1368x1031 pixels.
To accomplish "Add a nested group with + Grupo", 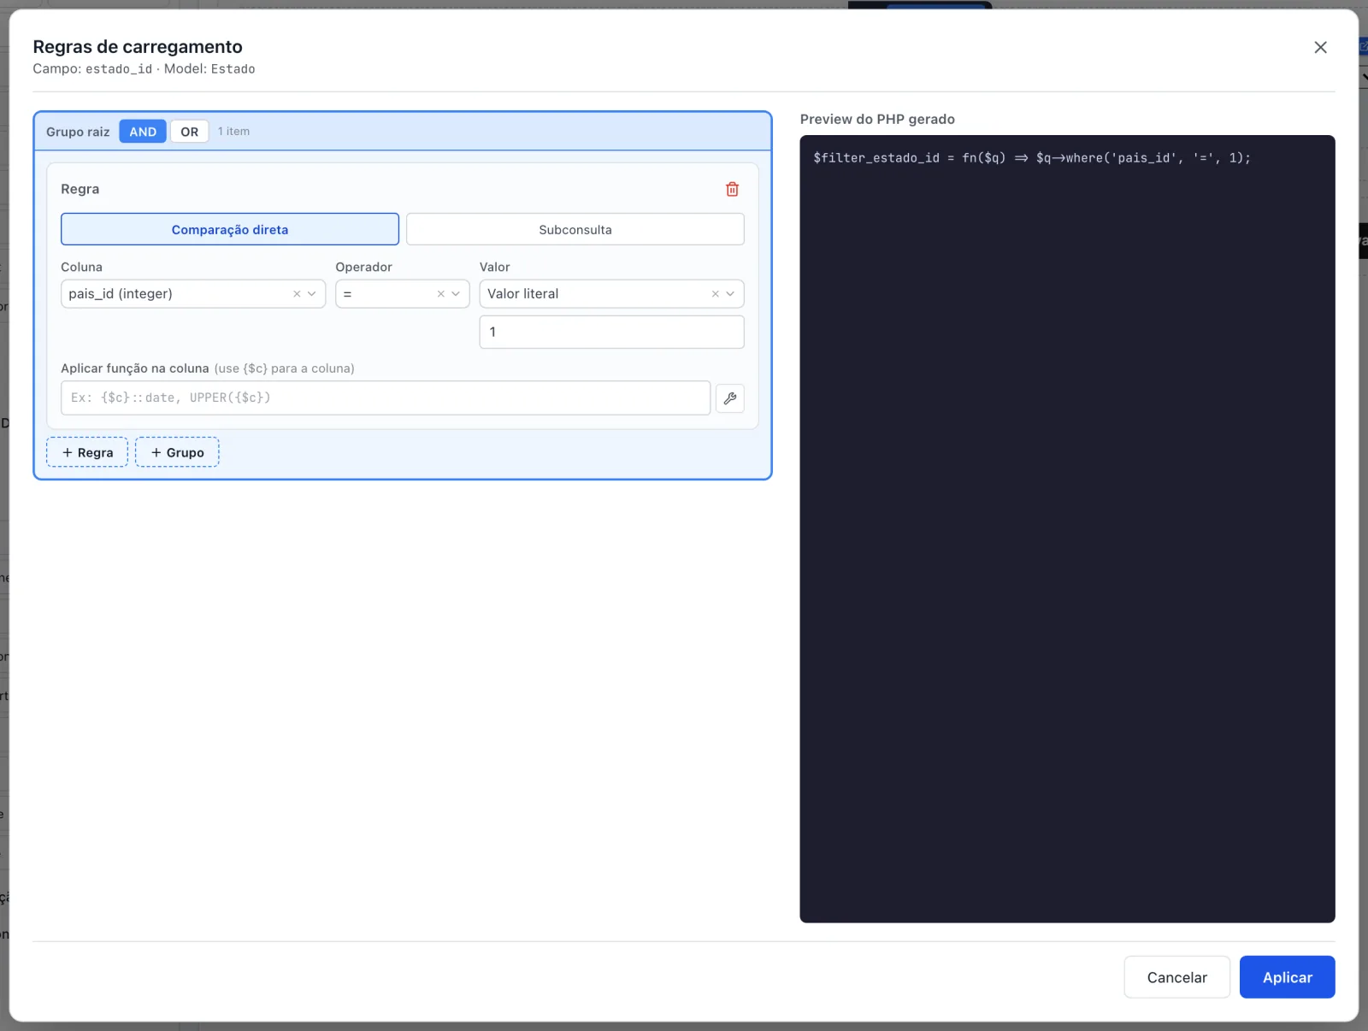I will 177,452.
